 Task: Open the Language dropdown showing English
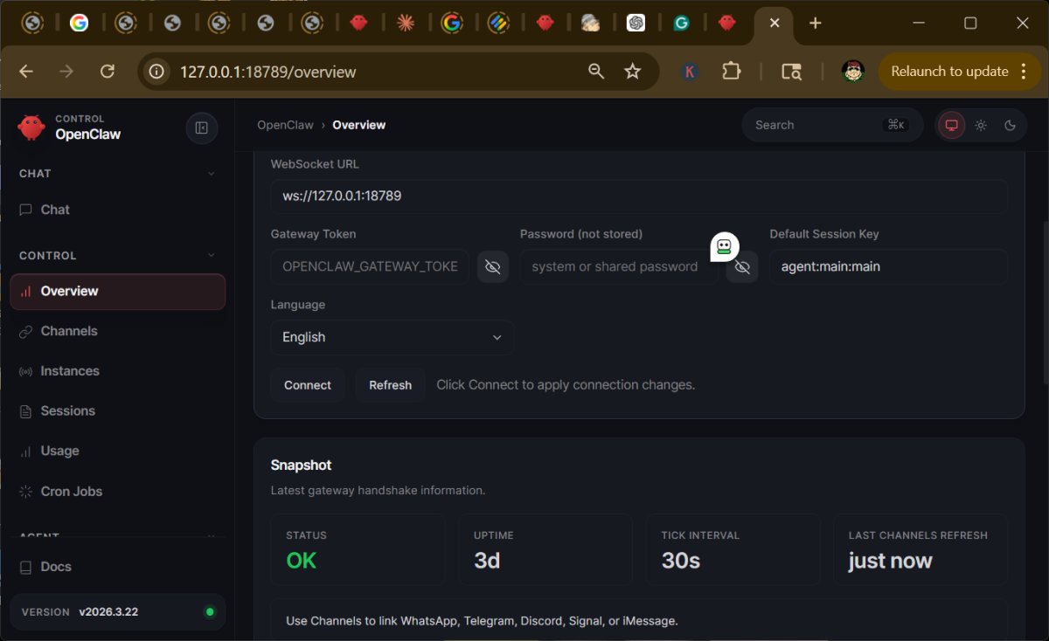point(392,337)
